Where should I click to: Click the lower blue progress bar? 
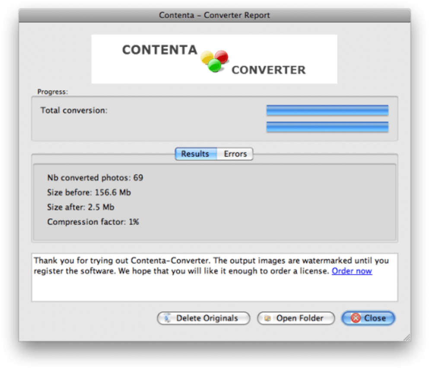click(x=327, y=127)
